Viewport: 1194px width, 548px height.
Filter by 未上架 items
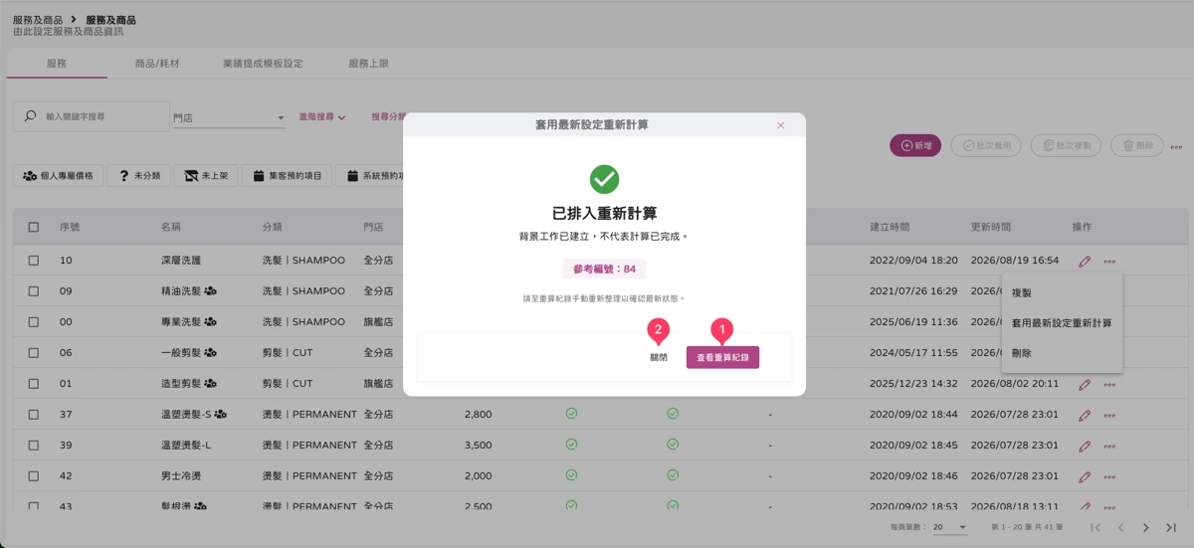(x=206, y=175)
